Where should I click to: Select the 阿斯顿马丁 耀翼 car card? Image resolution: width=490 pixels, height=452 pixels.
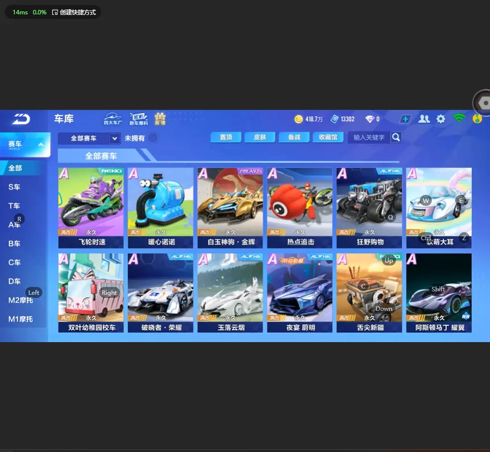pos(439,293)
